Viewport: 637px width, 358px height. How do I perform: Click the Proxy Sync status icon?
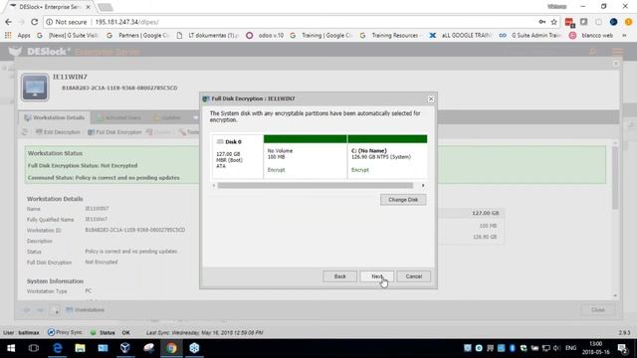(51, 332)
